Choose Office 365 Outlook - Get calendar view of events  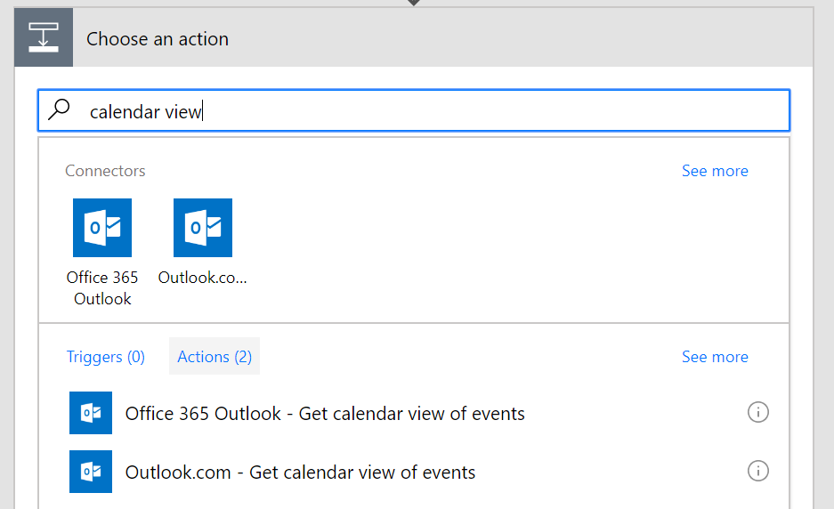325,414
